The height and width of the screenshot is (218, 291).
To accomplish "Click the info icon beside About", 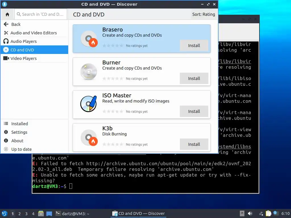I will pyautogui.click(x=6, y=141).
